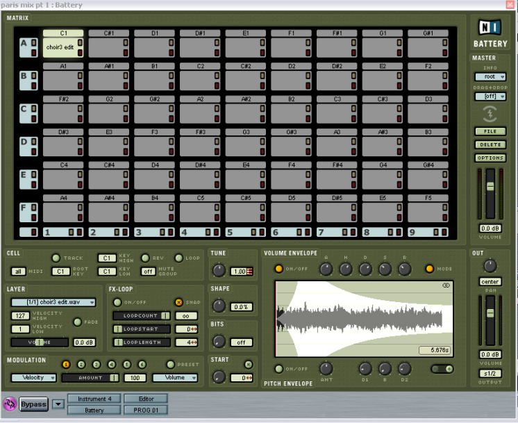Click the Tune knob
Image resolution: width=518 pixels, height=423 pixels.
coord(219,271)
